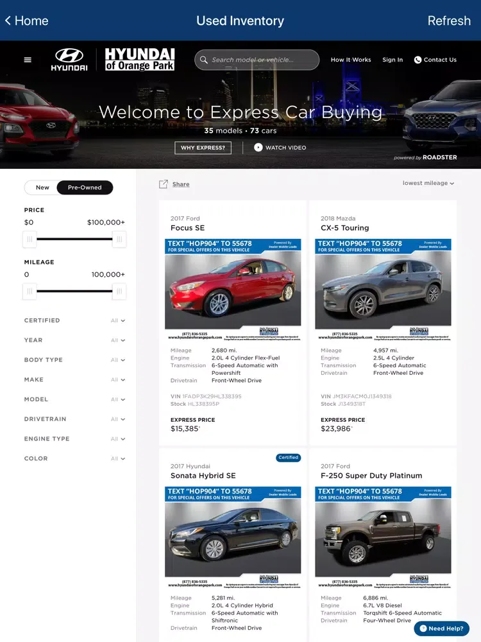This screenshot has height=642, width=481.
Task: Expand the Engine Type filter
Action: pos(74,439)
